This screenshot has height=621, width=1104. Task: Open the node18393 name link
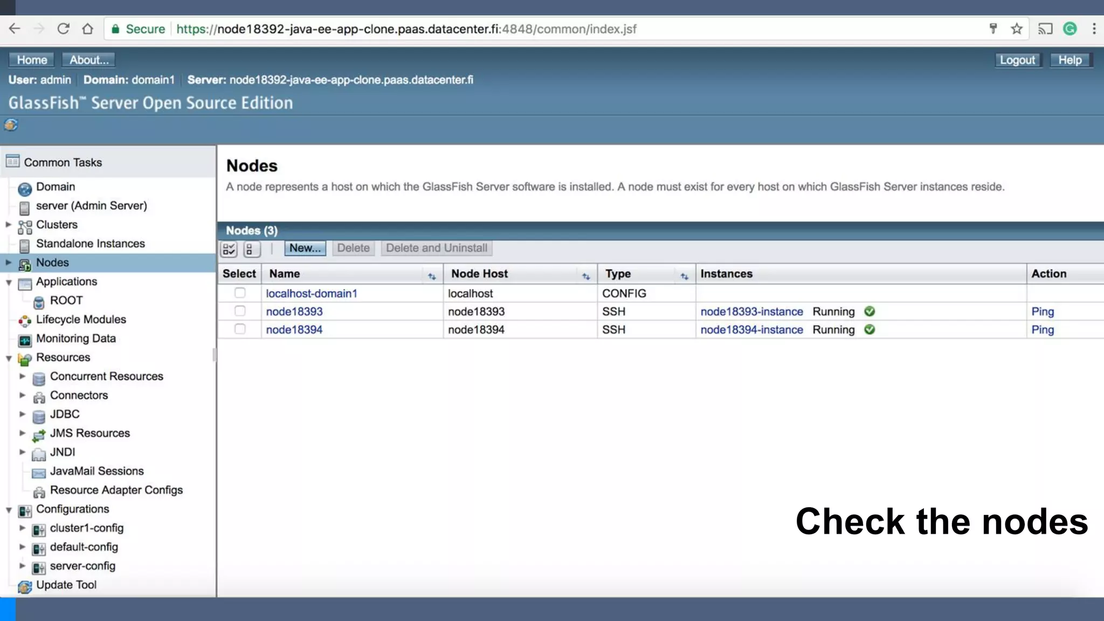pyautogui.click(x=294, y=312)
